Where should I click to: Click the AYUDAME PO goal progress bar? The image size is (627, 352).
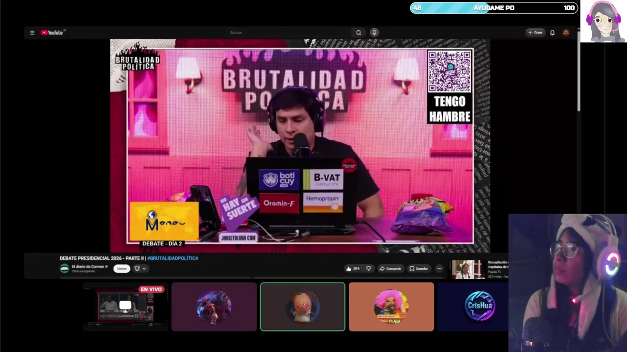[494, 8]
